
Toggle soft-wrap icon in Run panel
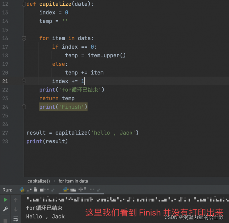coord(15,219)
